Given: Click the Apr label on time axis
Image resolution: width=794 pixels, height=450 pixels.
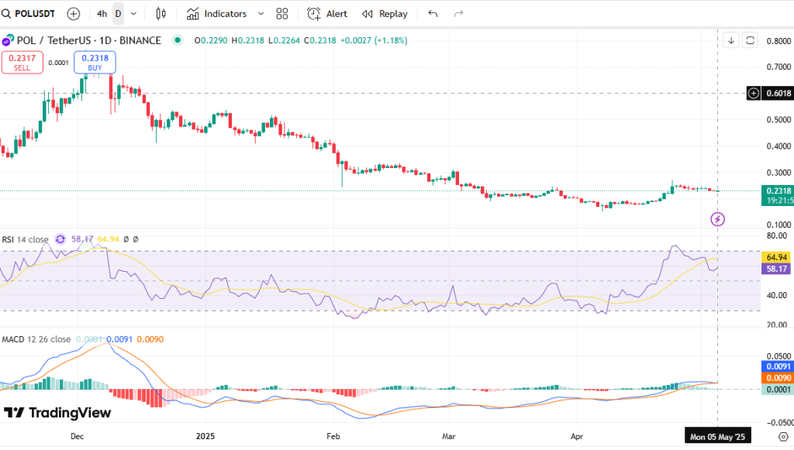Looking at the screenshot, I should [x=577, y=436].
